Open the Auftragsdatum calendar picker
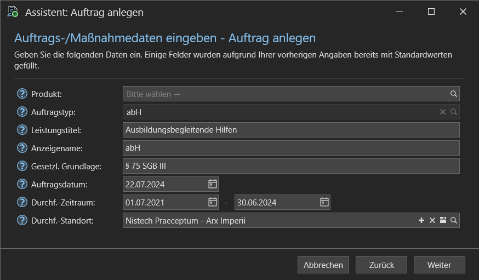 212,184
